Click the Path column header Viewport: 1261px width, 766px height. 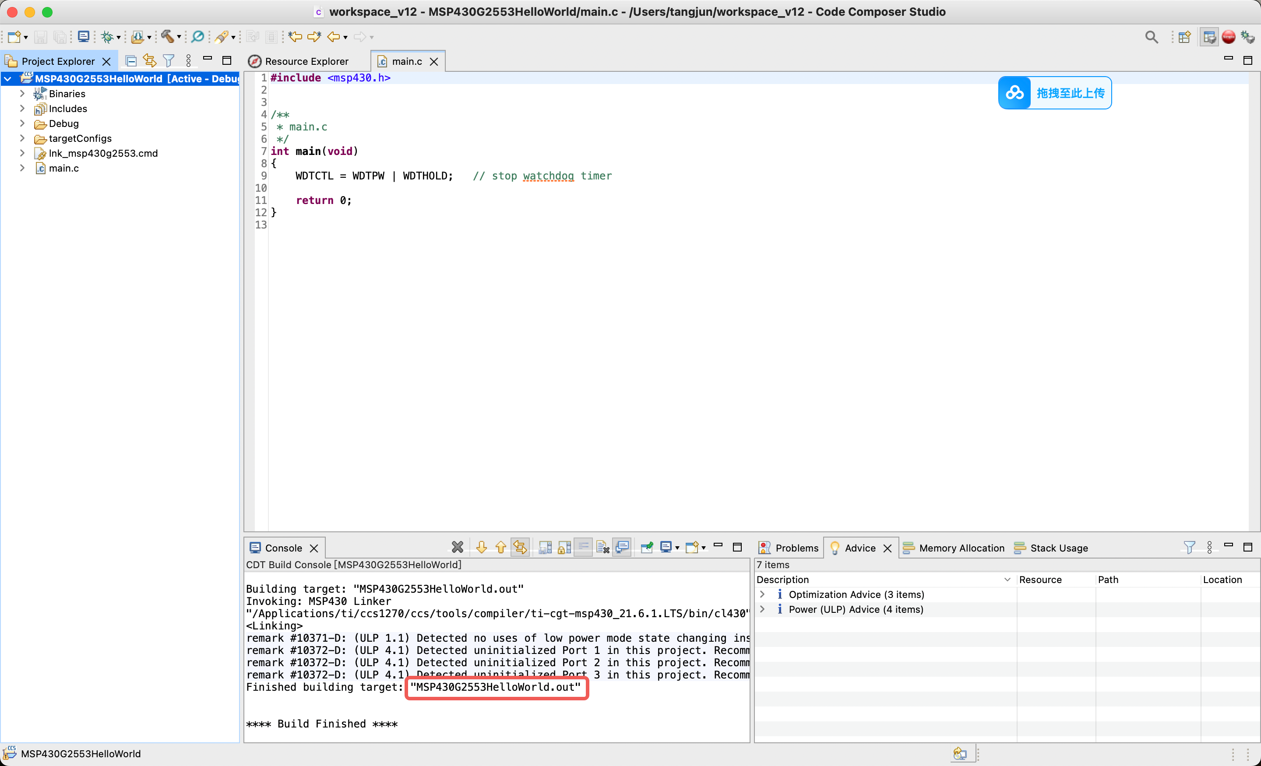pyautogui.click(x=1148, y=579)
